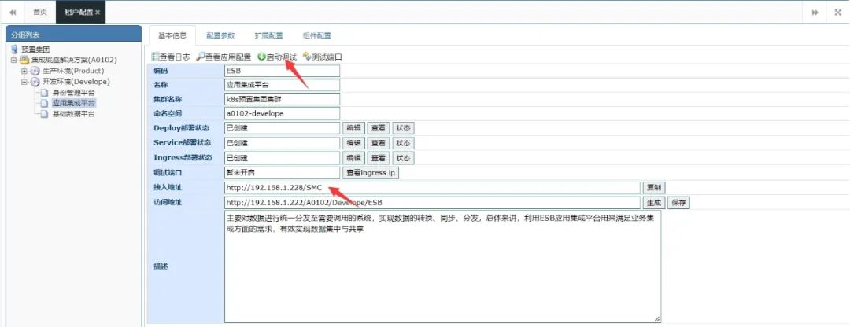Screen dimensions: 850x327
Task: Click the 分组列表 panel header
Action: [74, 34]
